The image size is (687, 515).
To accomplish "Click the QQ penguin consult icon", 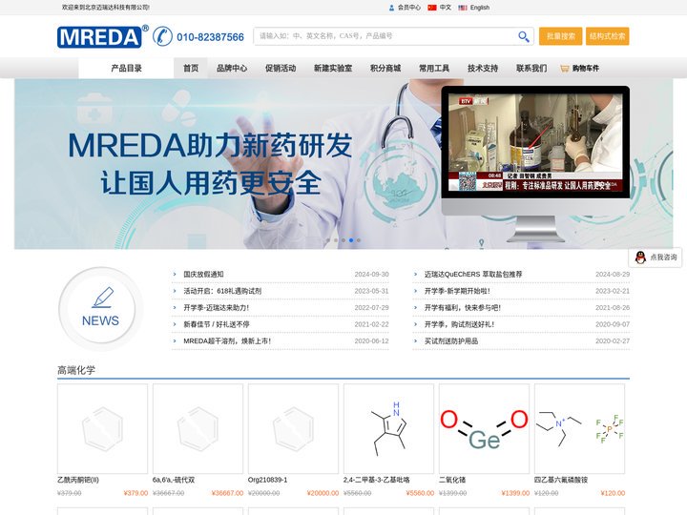I will (x=640, y=257).
